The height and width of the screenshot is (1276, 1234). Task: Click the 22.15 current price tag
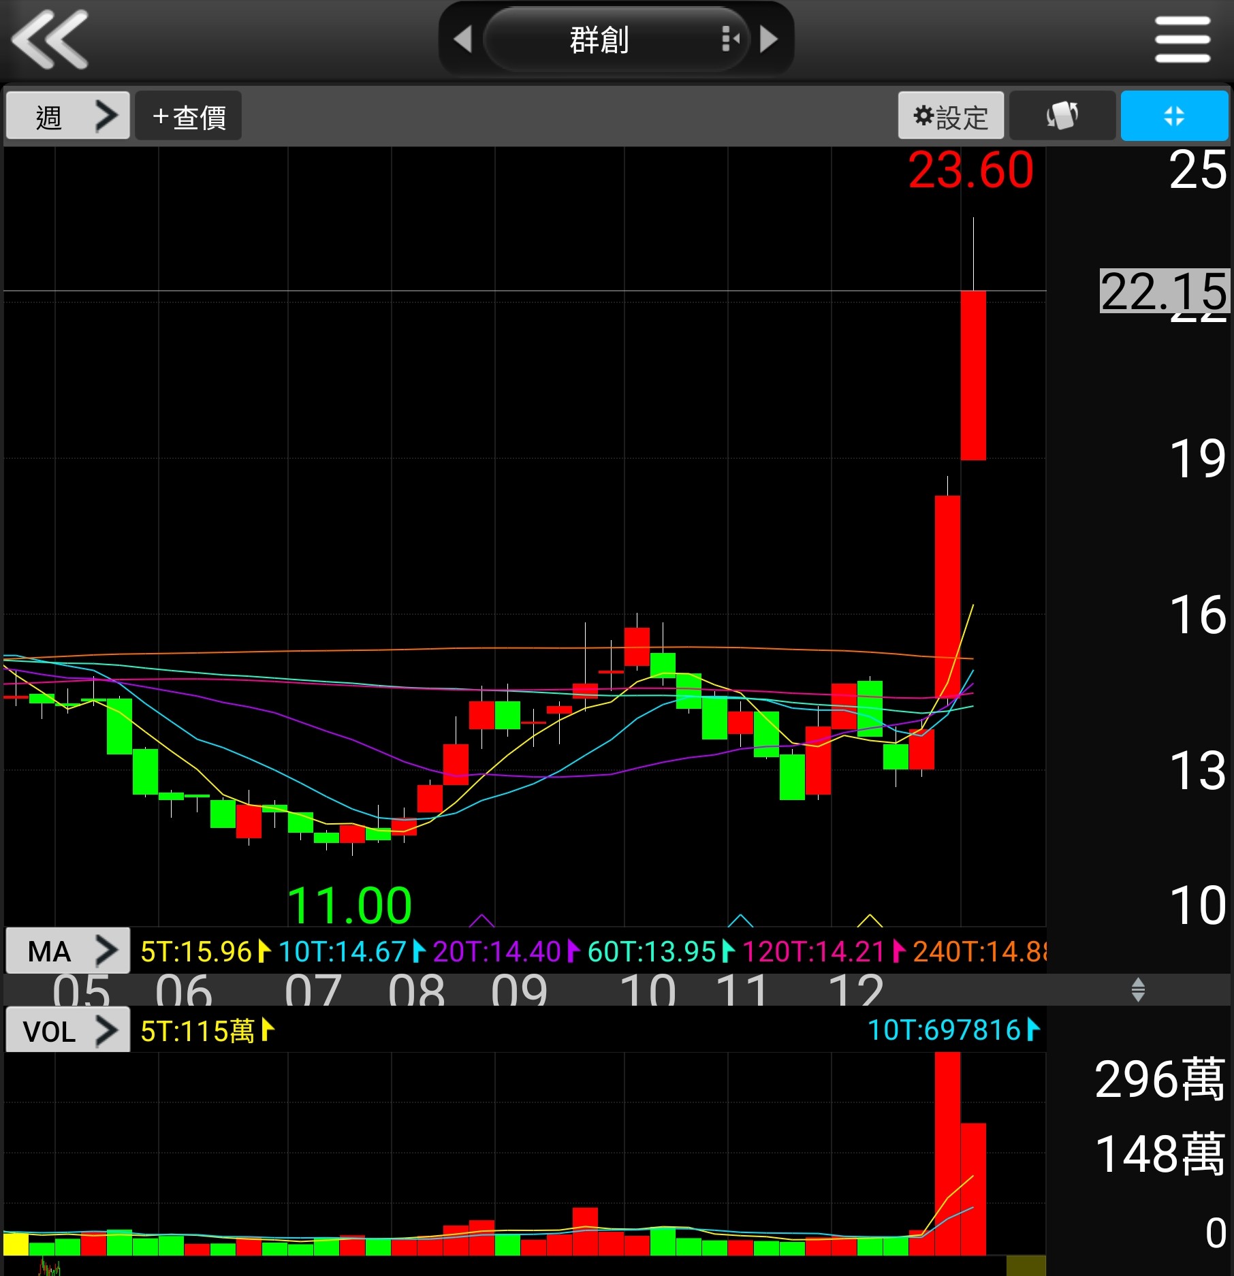coord(1165,291)
